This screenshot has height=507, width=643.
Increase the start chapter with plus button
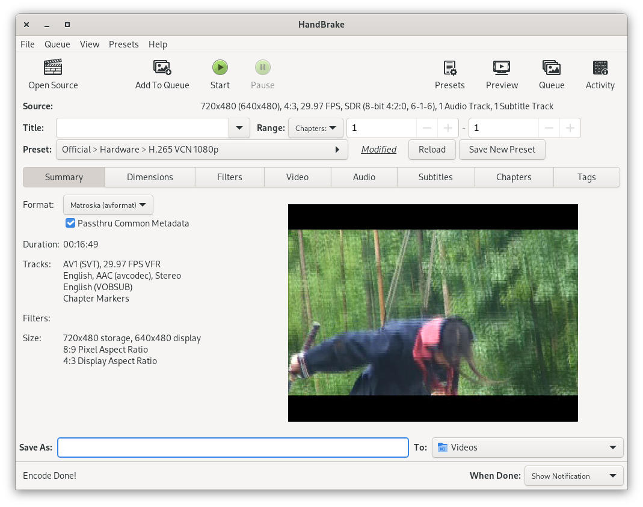coord(448,128)
